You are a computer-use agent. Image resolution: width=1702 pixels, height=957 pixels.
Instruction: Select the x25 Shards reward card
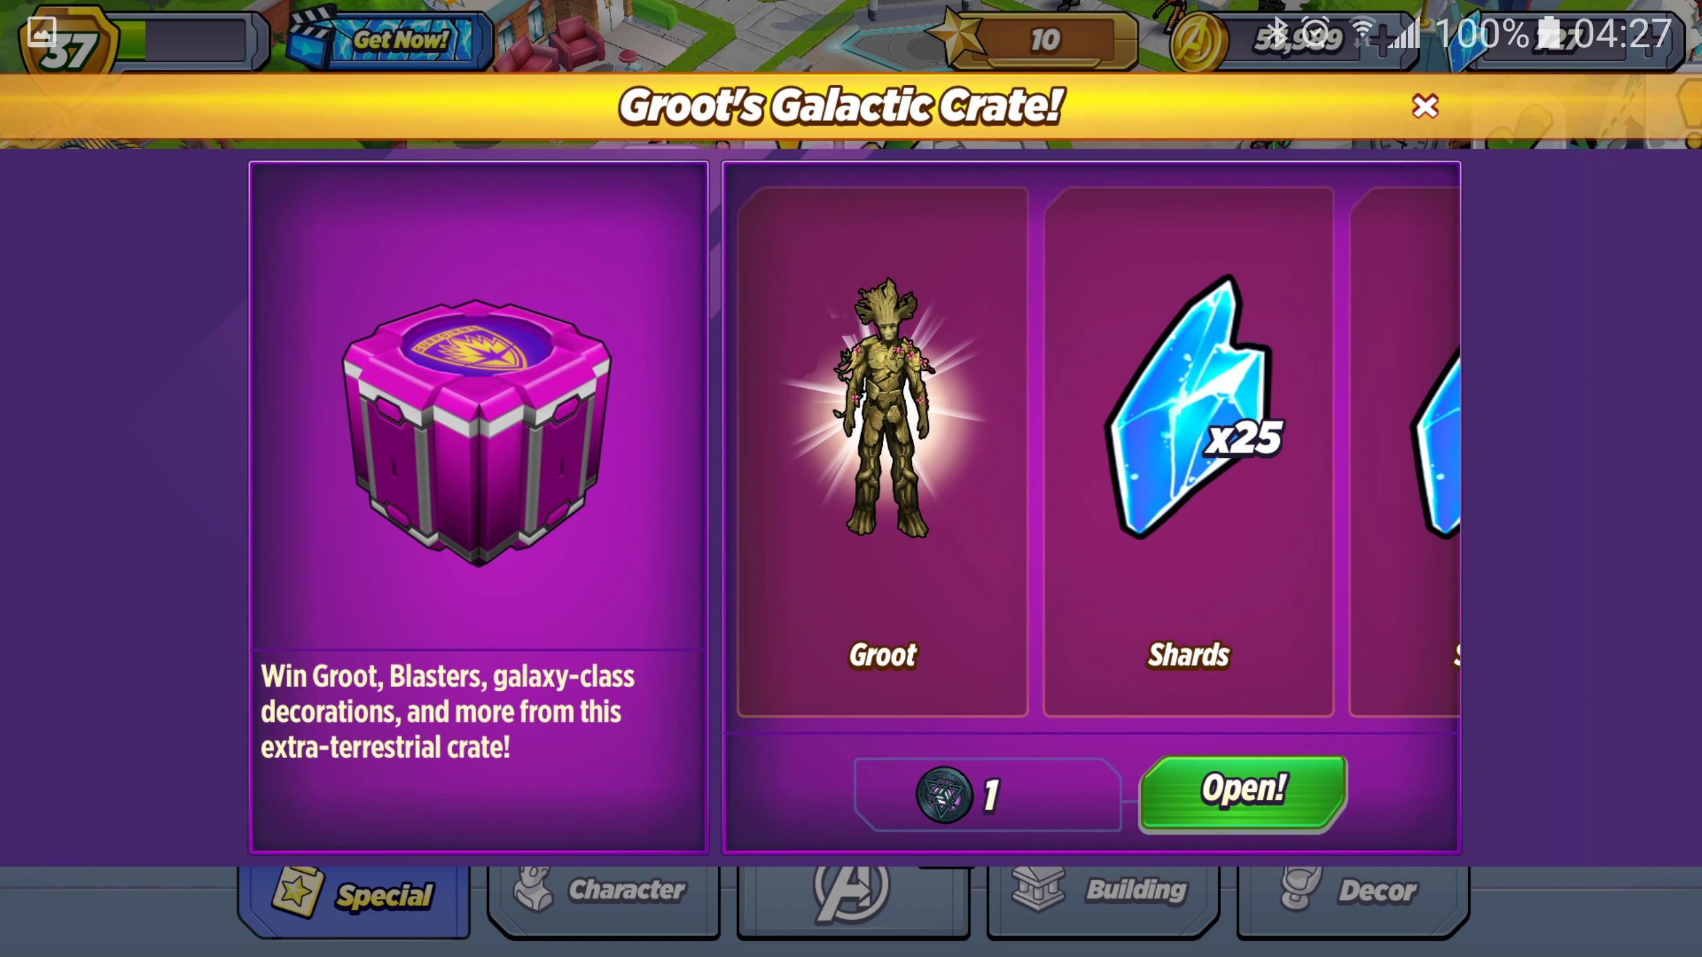point(1189,452)
